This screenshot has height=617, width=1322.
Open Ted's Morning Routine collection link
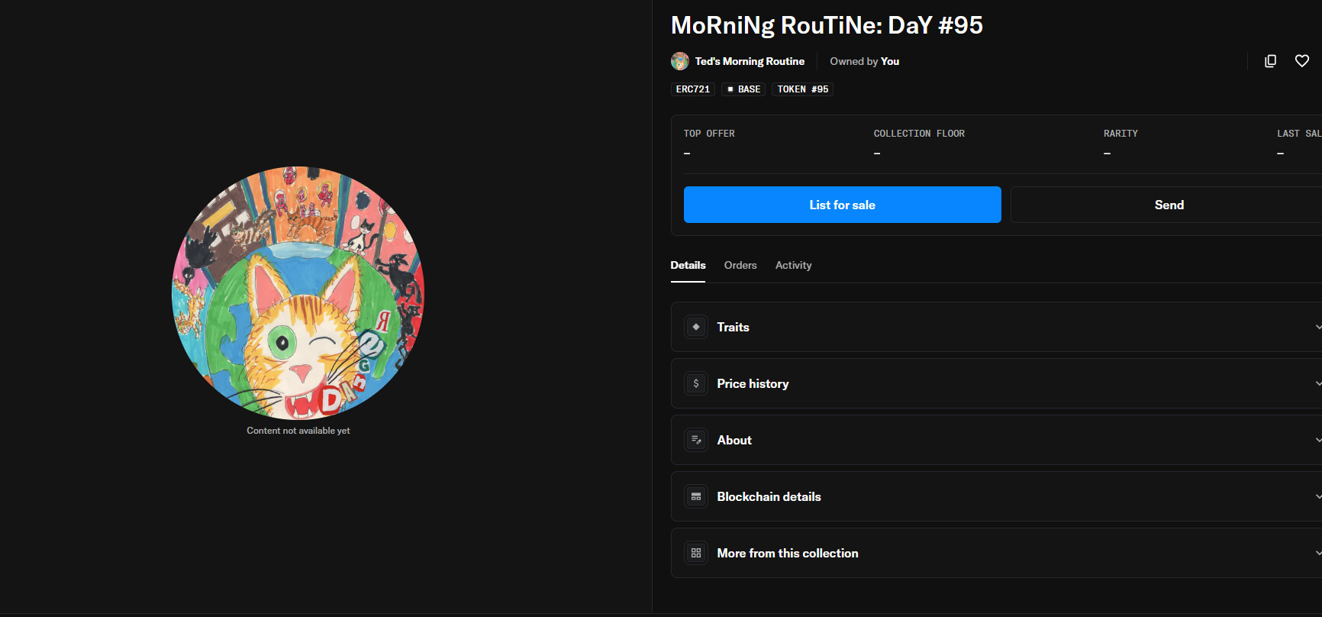[x=750, y=61]
